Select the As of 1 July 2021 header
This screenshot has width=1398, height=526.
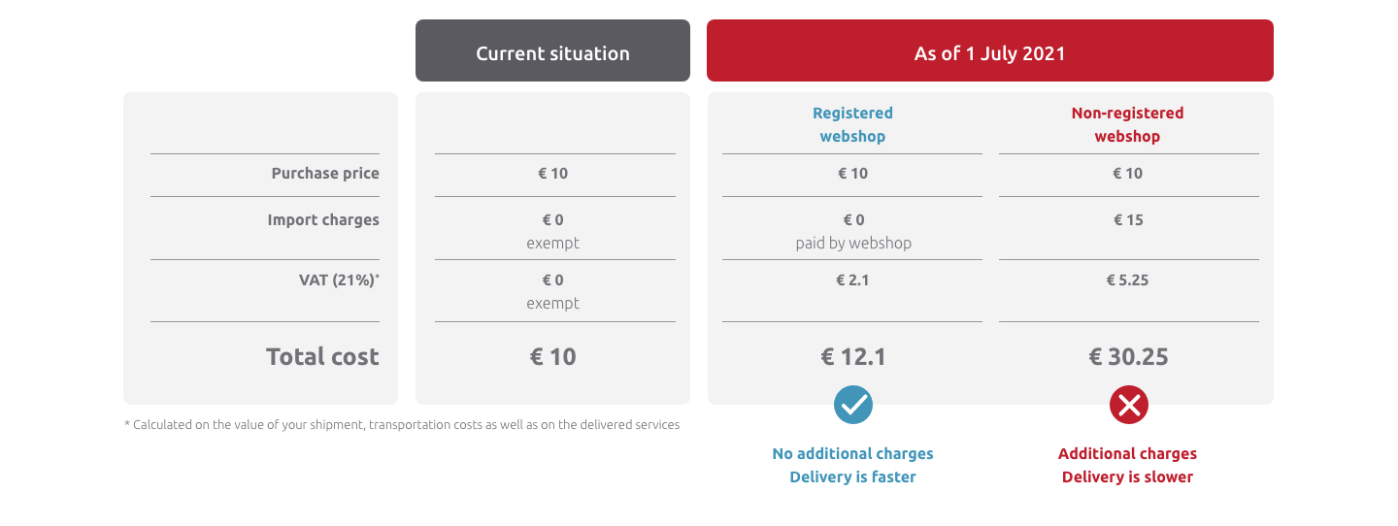tap(990, 50)
